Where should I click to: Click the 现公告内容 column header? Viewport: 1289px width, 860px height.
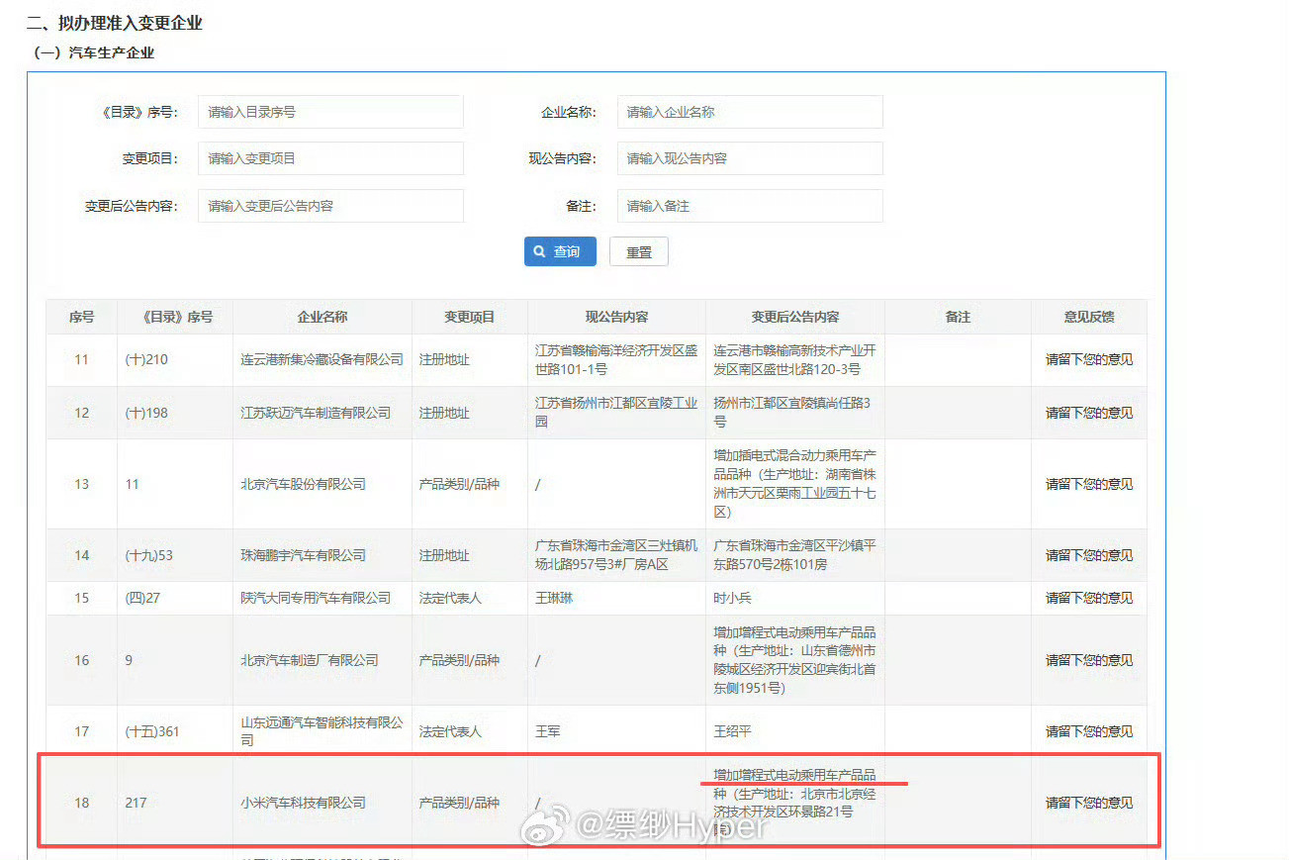pyautogui.click(x=616, y=317)
